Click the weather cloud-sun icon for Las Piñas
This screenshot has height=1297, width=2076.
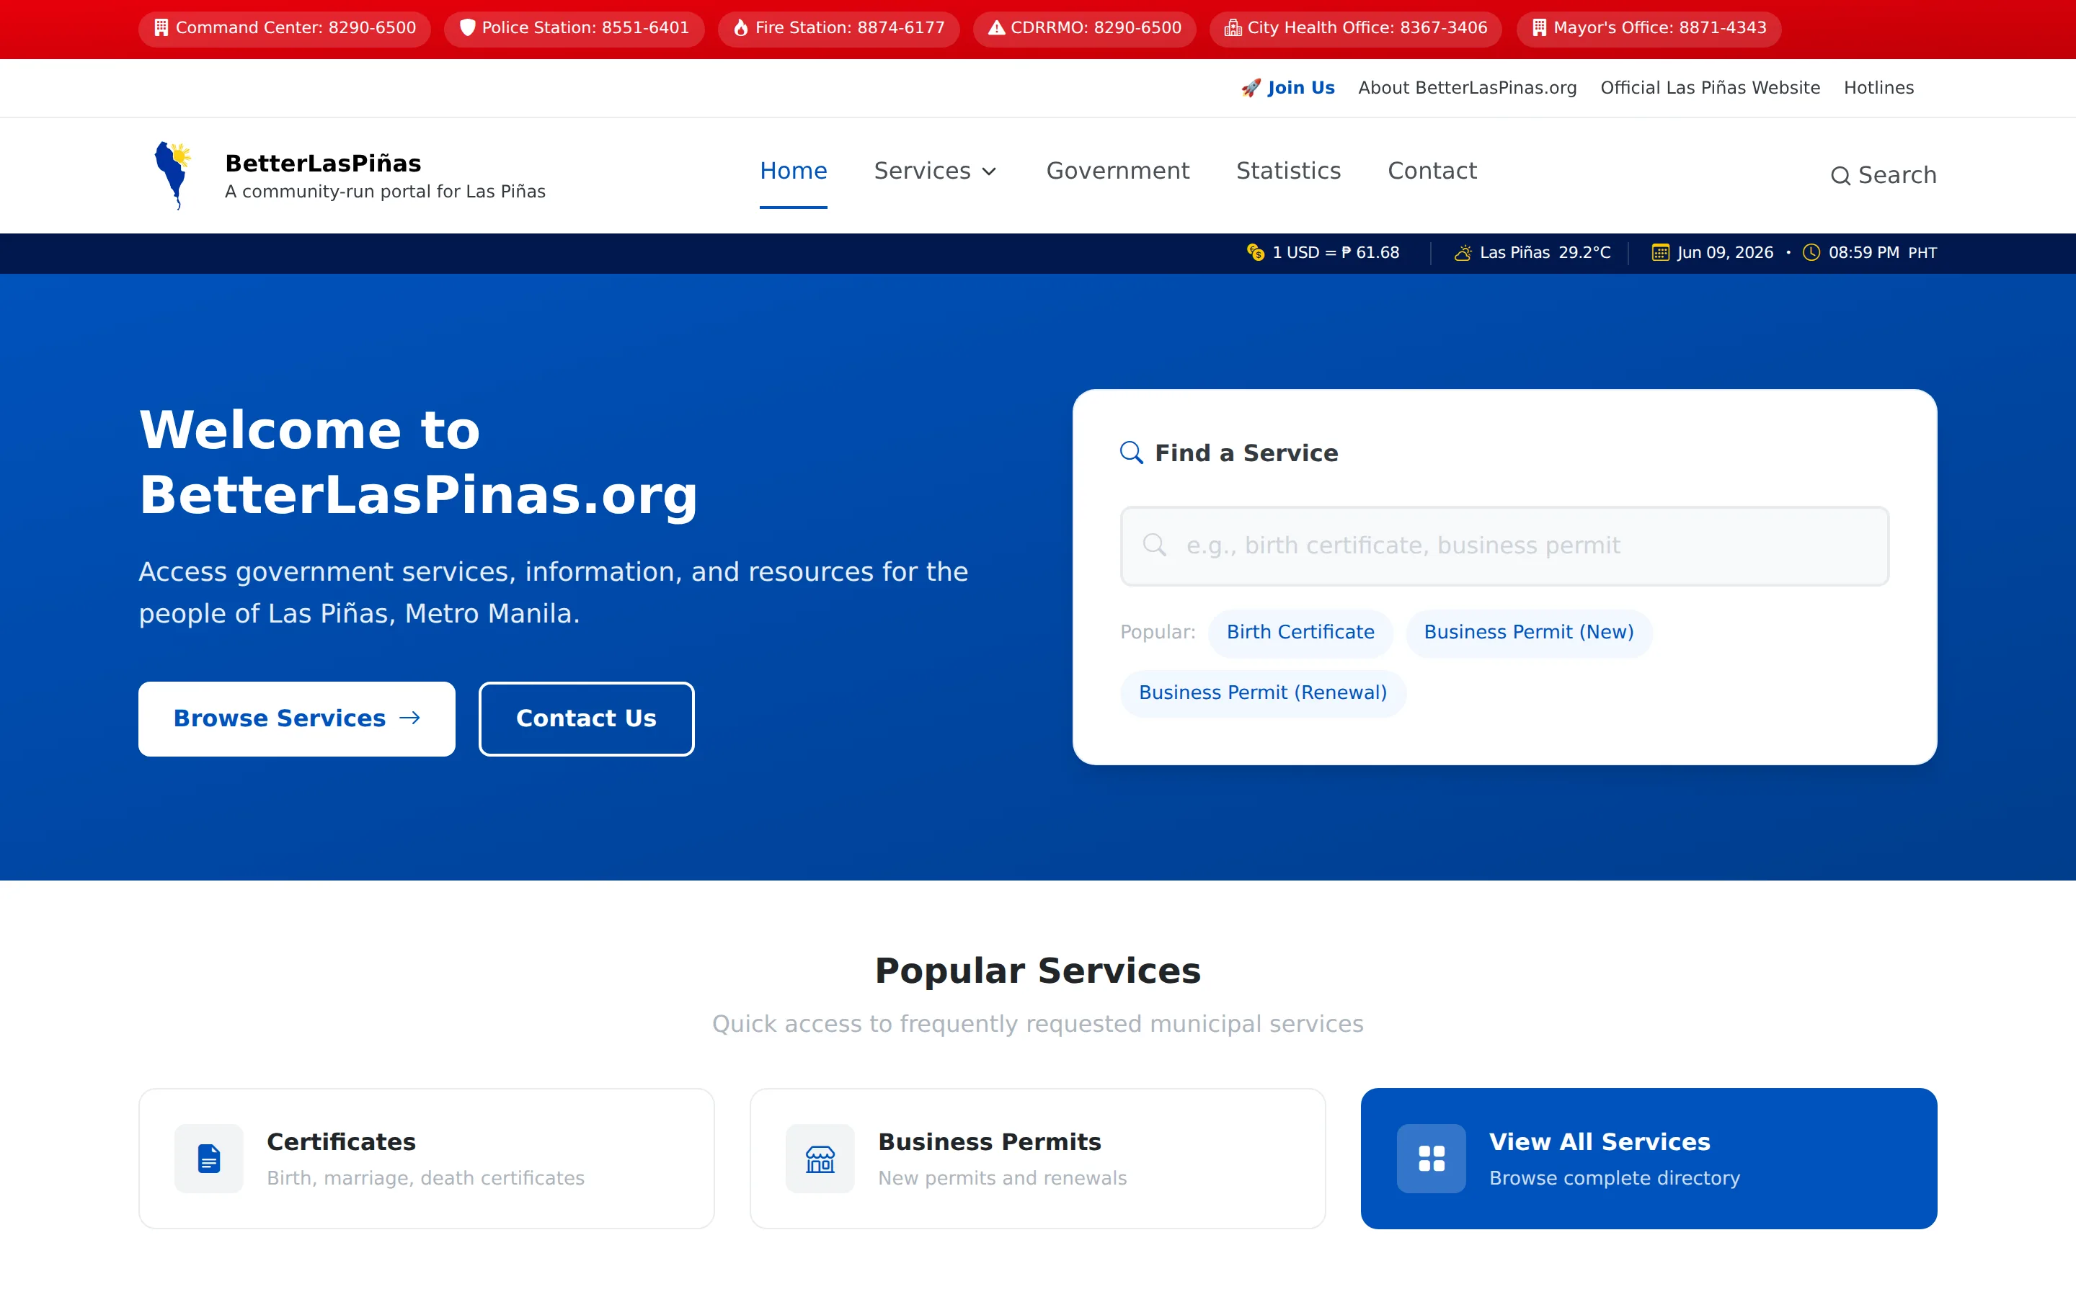(x=1463, y=252)
